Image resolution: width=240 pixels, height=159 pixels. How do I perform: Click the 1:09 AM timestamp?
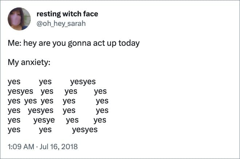[21, 147]
